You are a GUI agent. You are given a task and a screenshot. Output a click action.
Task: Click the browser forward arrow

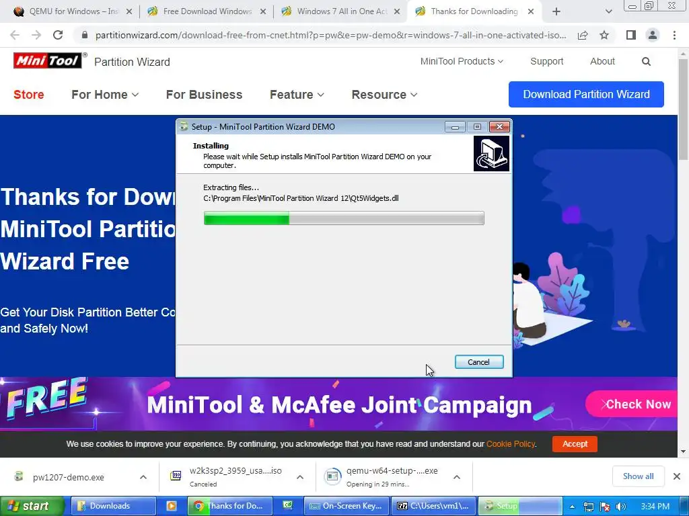(36, 35)
